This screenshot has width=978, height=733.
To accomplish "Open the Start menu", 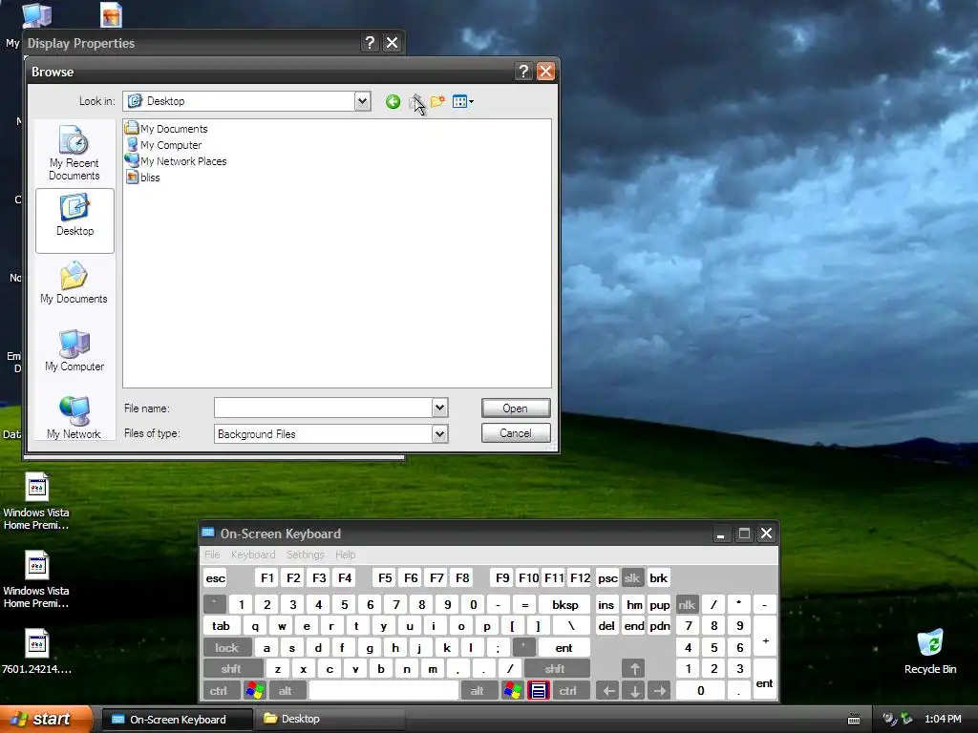I will [45, 719].
